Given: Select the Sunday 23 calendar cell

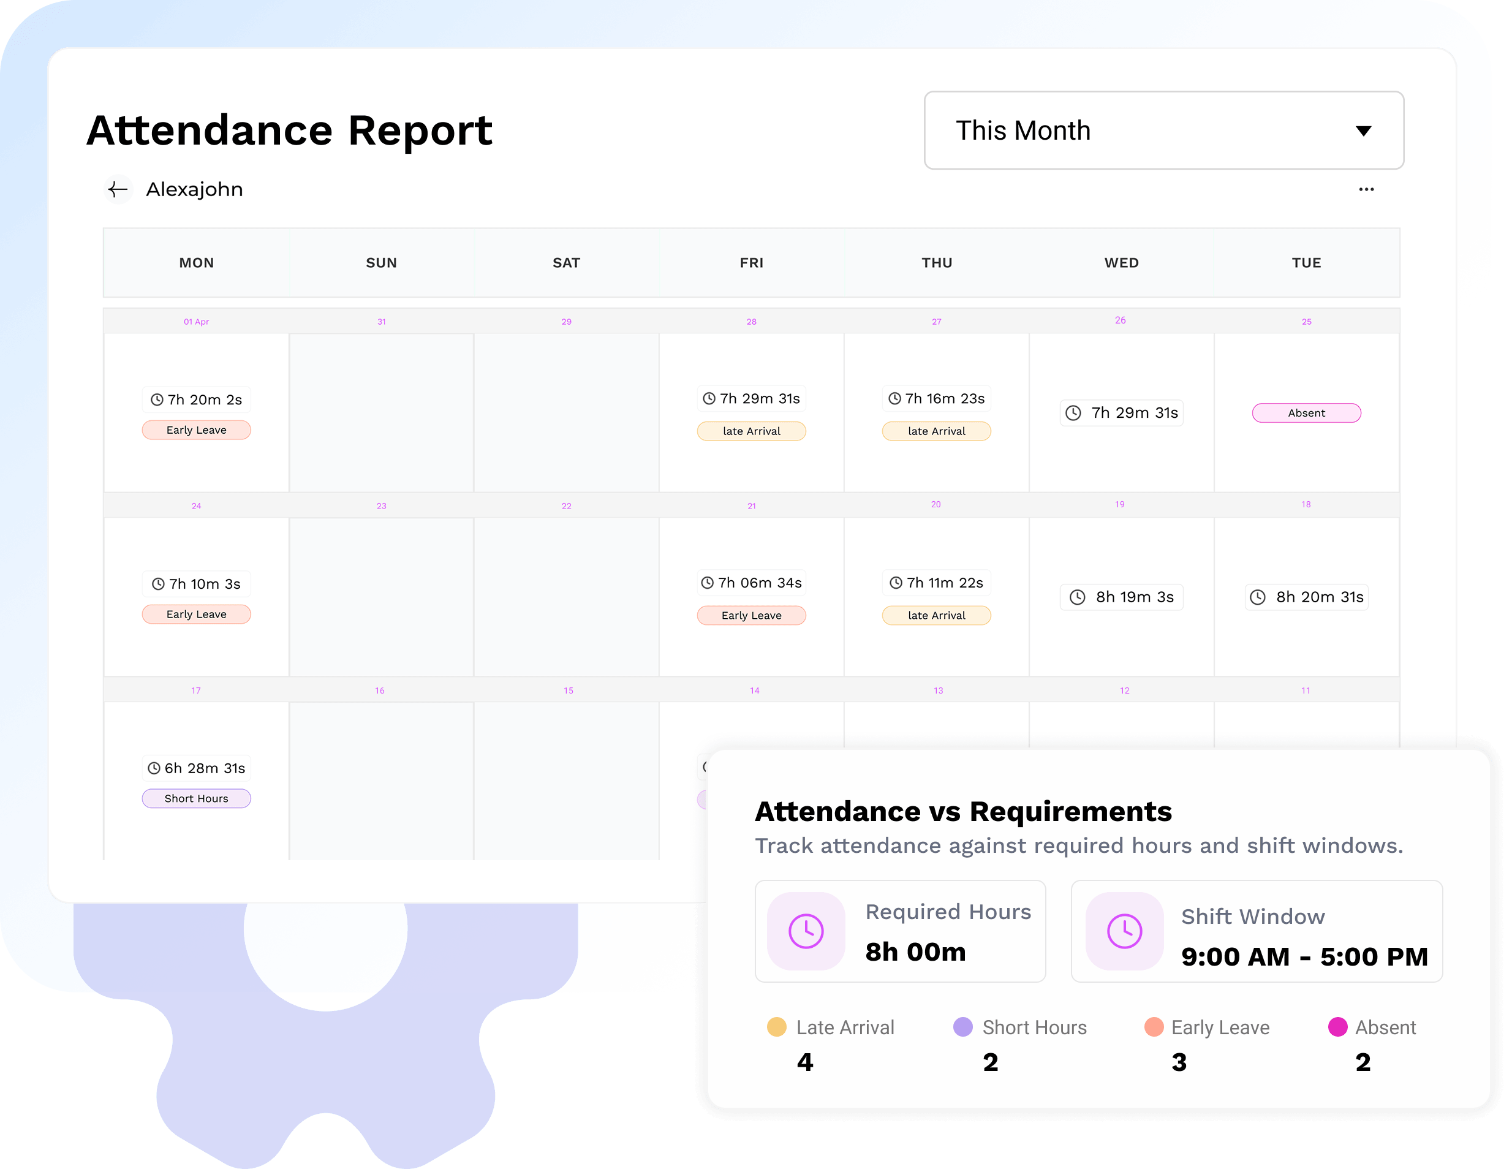Looking at the screenshot, I should [382, 597].
